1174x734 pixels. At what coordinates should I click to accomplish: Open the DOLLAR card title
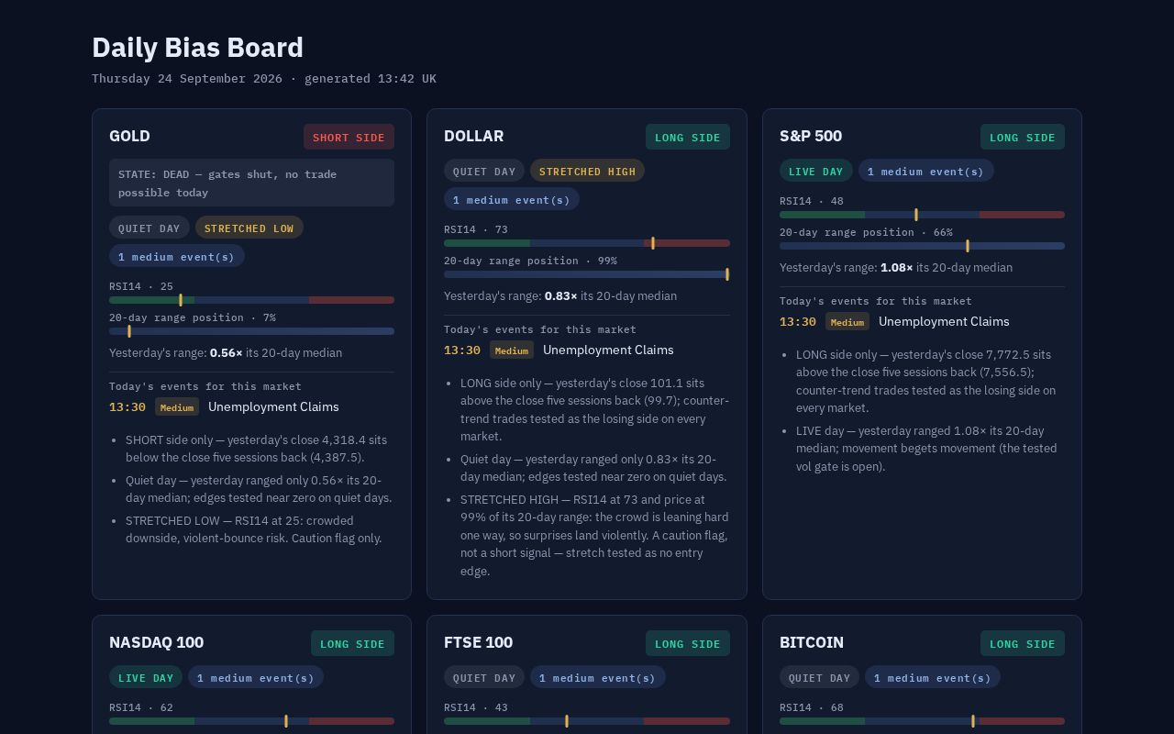(x=473, y=136)
